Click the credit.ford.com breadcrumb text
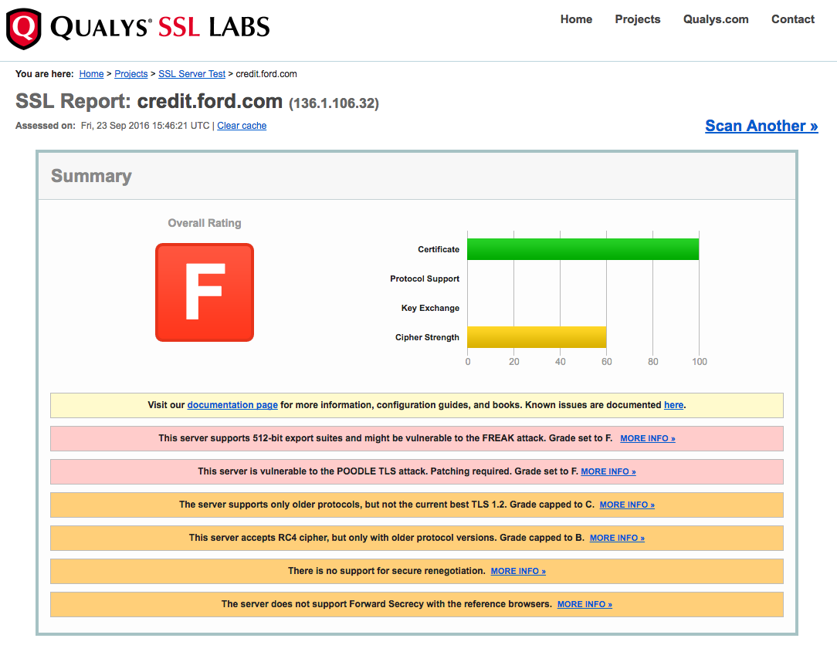 (x=266, y=73)
